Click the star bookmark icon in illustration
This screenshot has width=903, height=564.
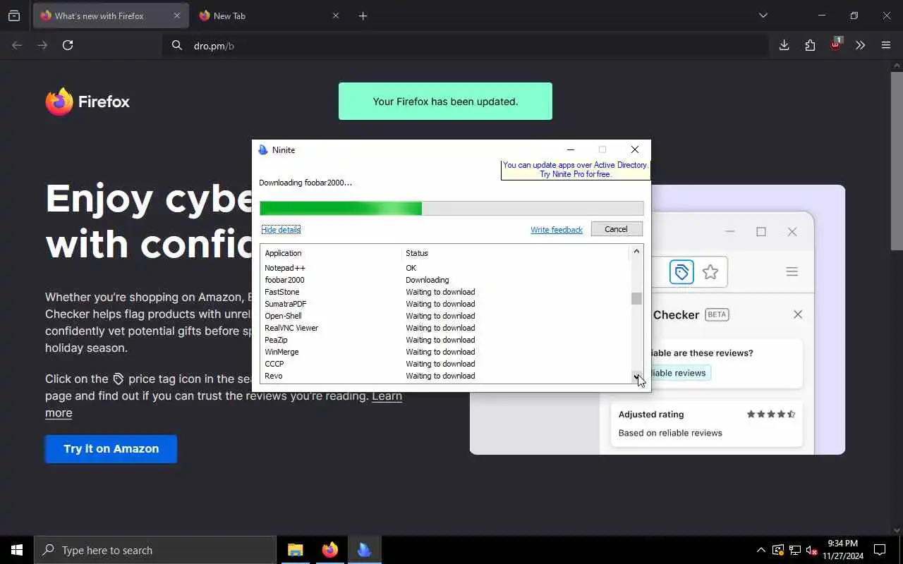pos(710,272)
